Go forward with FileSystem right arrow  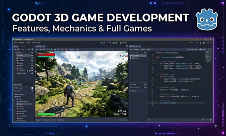16,88
